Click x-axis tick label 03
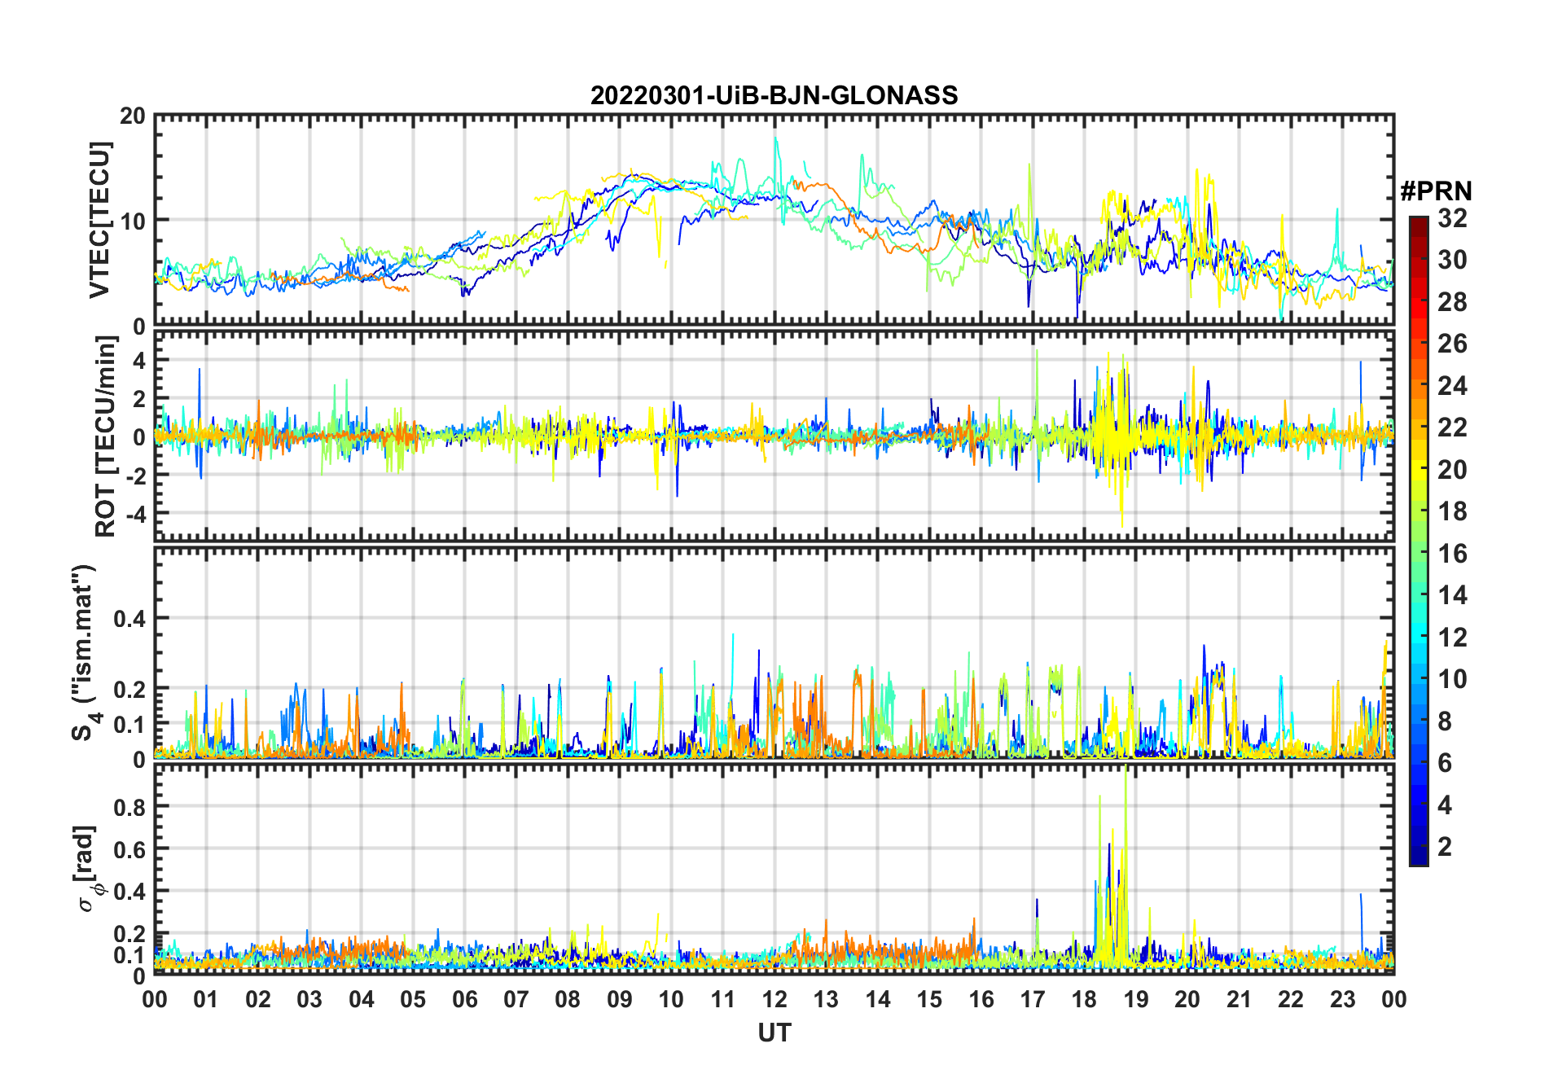Viewport: 1549px width, 1083px height. point(309,999)
